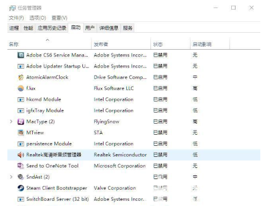264x206 pixels.
Task: Maximize the Task Manager window
Action: click(233, 8)
